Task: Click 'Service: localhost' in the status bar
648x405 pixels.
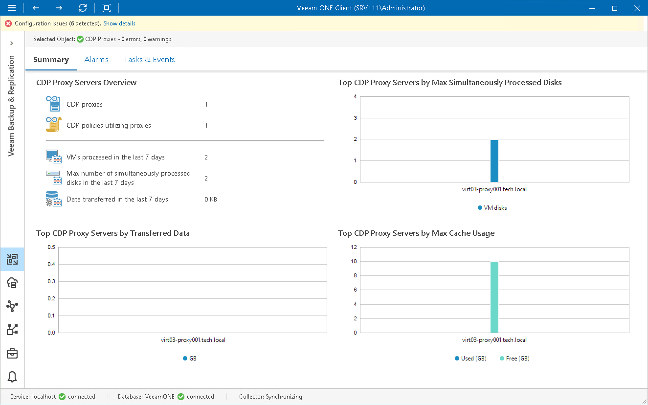Action: click(x=33, y=397)
